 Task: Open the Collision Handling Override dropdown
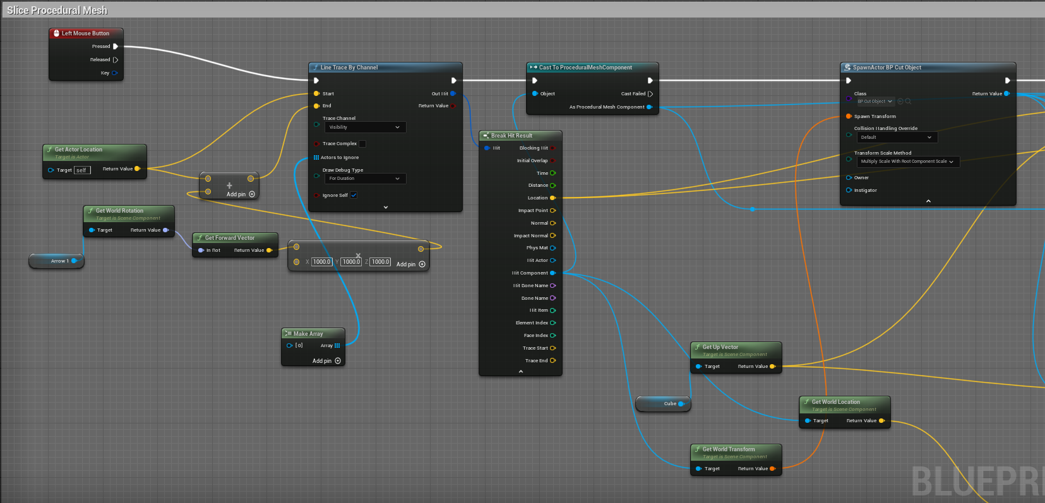point(897,137)
